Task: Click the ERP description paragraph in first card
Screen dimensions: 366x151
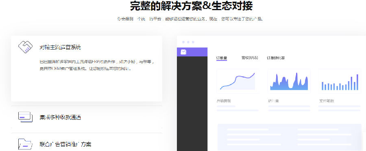Action: (97, 65)
